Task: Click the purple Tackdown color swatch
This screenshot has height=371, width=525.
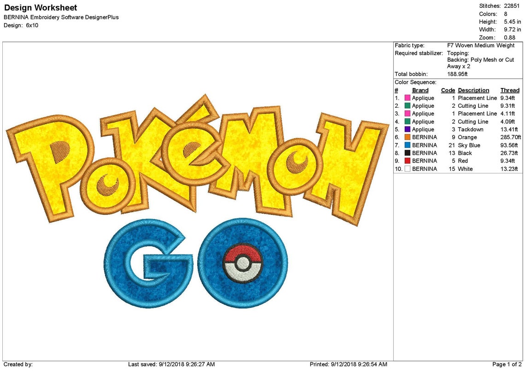Action: 407,129
